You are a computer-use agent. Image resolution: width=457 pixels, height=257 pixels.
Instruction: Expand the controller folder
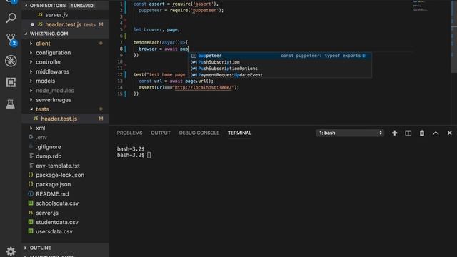pyautogui.click(x=31, y=62)
